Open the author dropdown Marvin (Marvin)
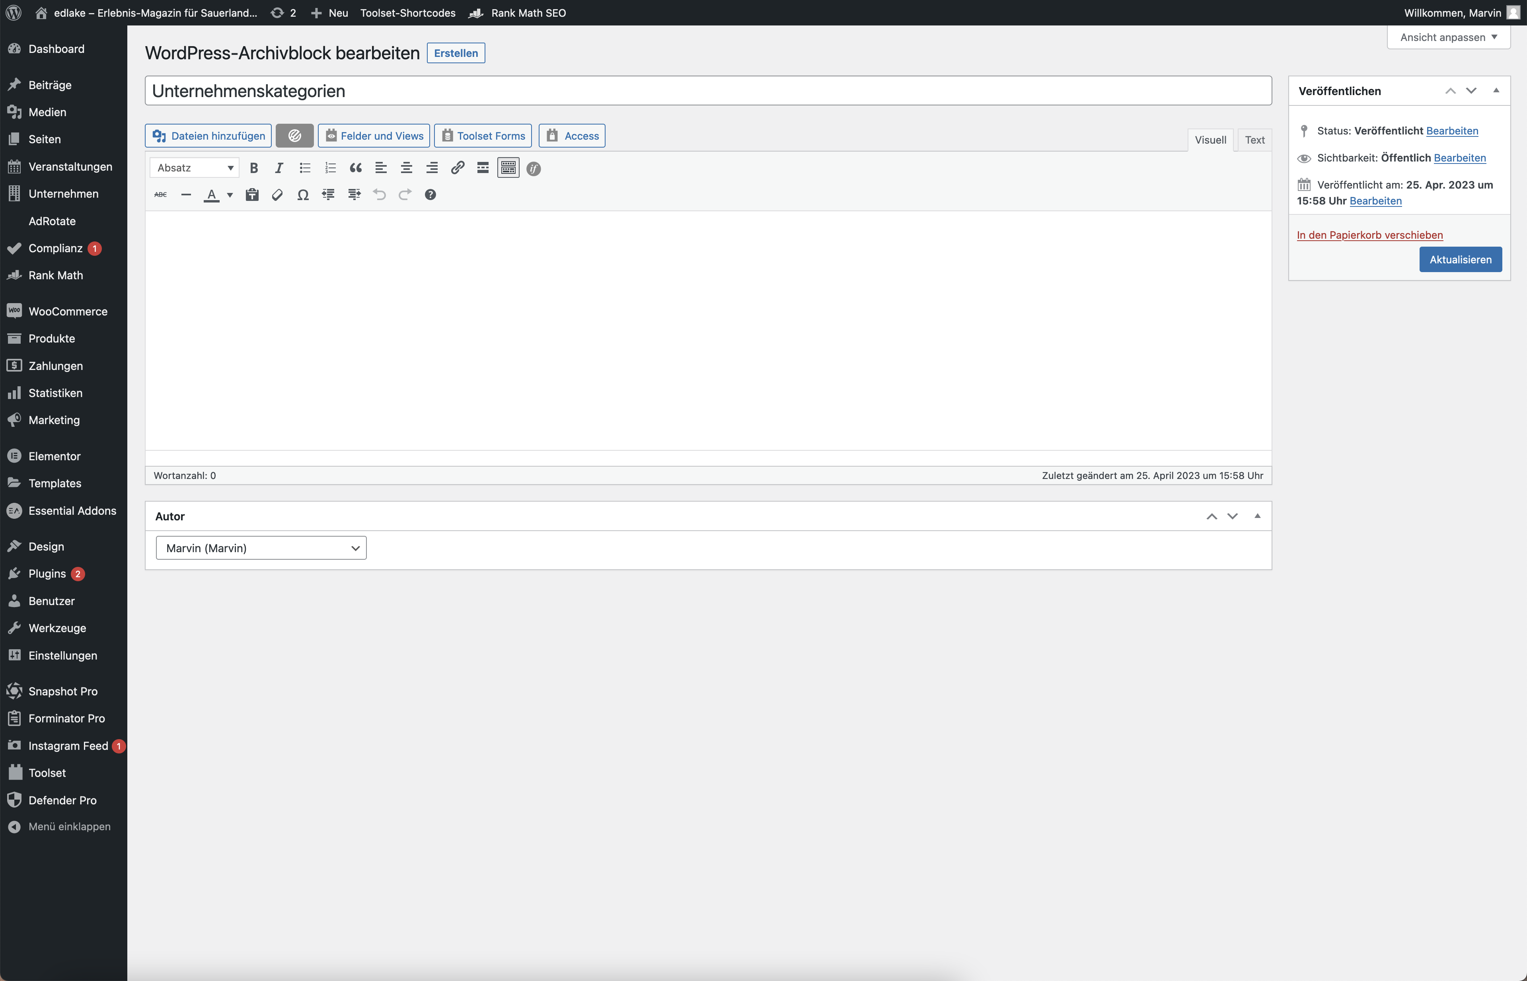This screenshot has width=1527, height=981. 261,548
